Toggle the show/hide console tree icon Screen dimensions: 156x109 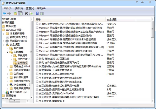(x=20, y=13)
